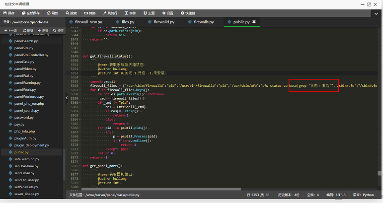Switch to the files.py tab
The height and width of the screenshot is (203, 383).
pos(125,22)
